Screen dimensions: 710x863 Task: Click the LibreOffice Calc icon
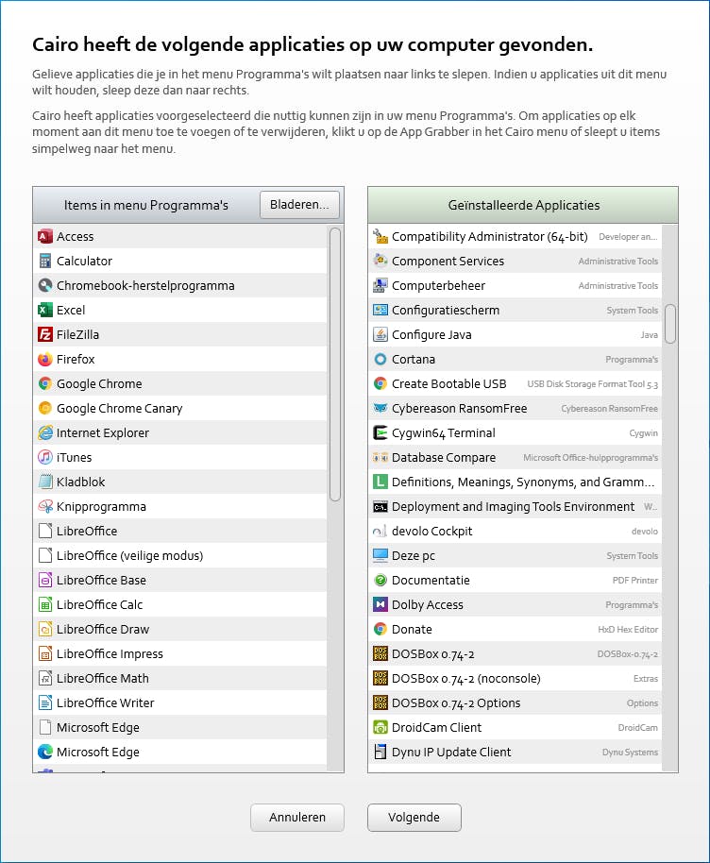pos(45,604)
